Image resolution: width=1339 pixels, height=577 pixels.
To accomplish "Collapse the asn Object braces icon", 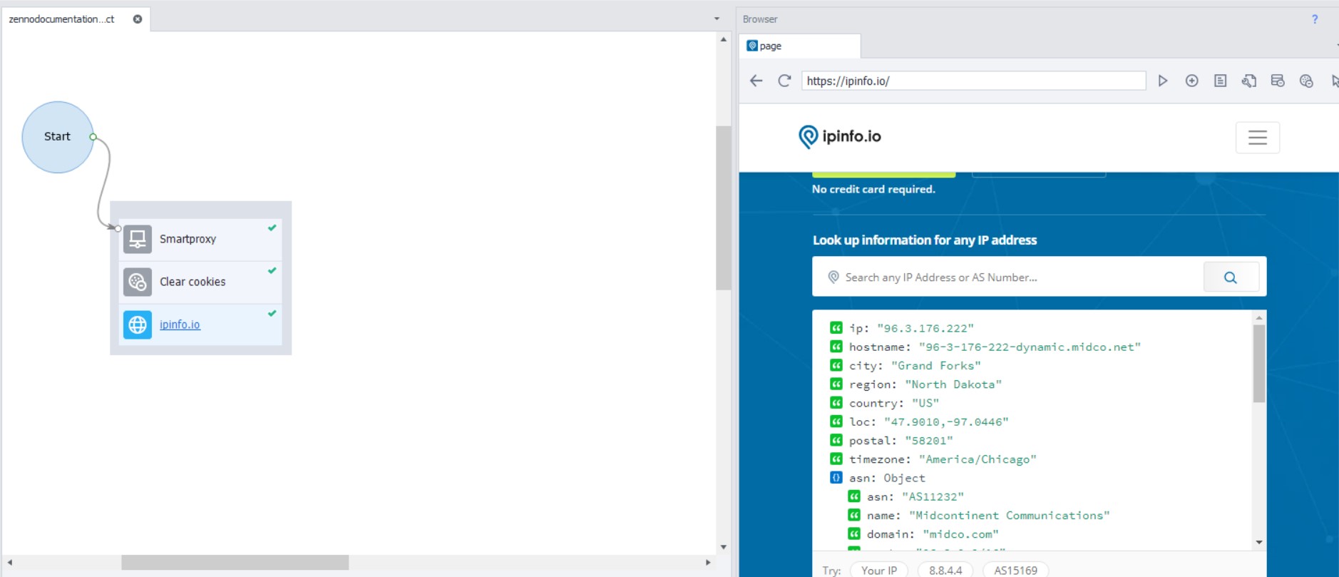I will pyautogui.click(x=836, y=478).
